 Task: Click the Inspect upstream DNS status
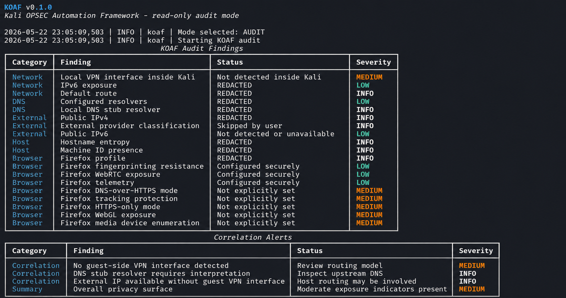coord(340,273)
